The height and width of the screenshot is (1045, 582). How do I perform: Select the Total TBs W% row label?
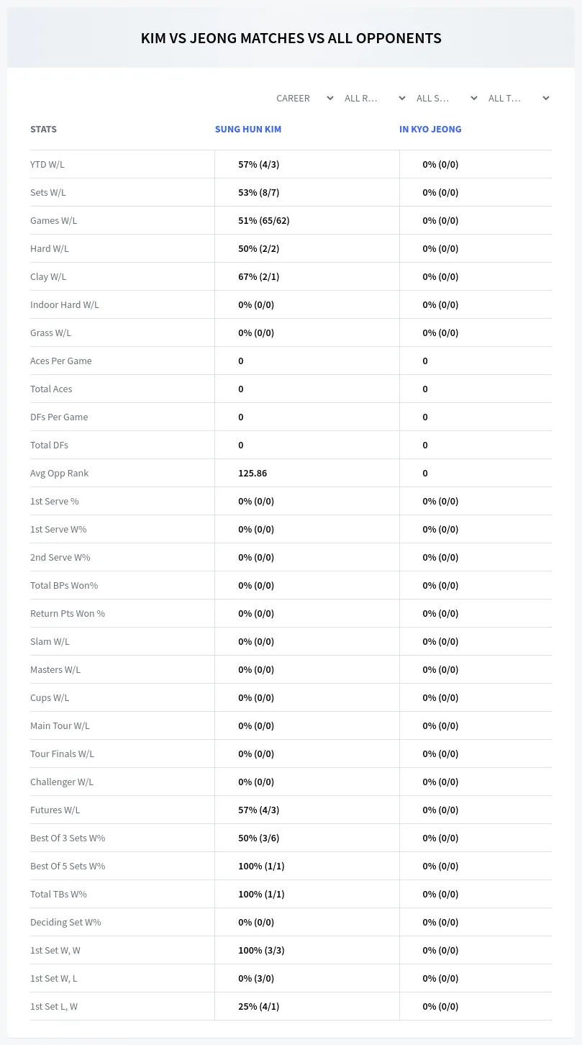(x=58, y=894)
